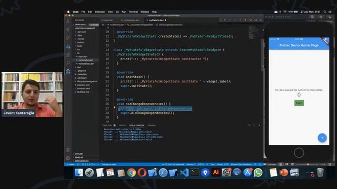Screen dimensions: 337x189
Task: Select the myStateful.dart editor tab
Action: pyautogui.click(x=156, y=20)
